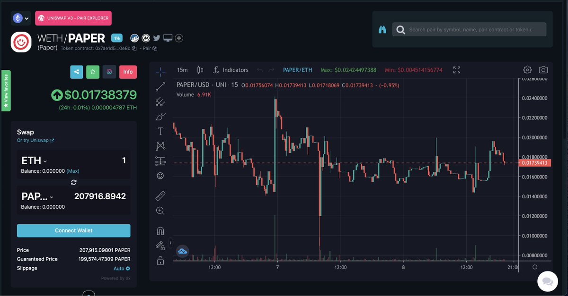Click the 0.01739413 price axis label

pos(534,163)
